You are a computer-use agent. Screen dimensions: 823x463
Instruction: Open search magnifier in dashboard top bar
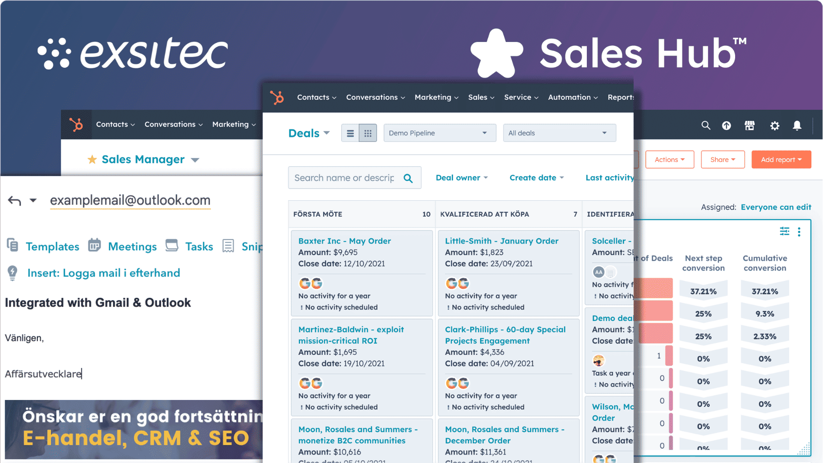(x=706, y=125)
